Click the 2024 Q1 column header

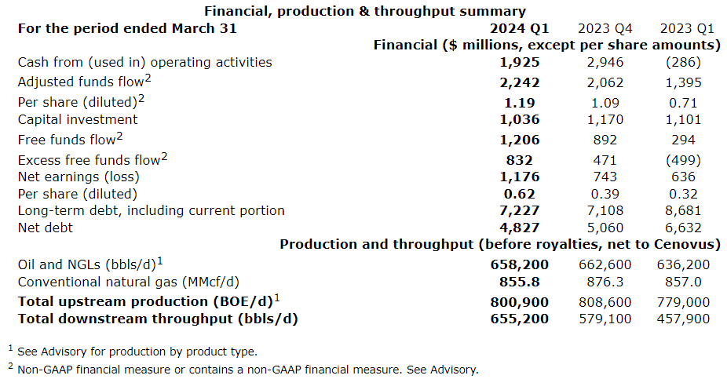[521, 28]
